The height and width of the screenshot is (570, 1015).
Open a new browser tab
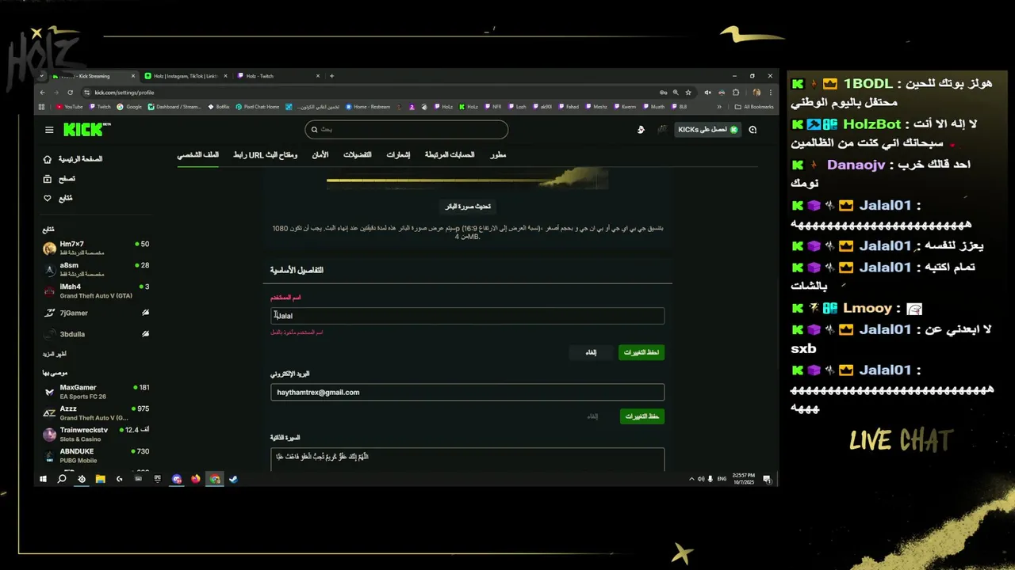[331, 76]
